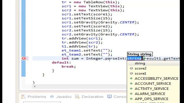Click 'tr.addView(scr2);' line
The image size is (184, 103).
click(82, 42)
